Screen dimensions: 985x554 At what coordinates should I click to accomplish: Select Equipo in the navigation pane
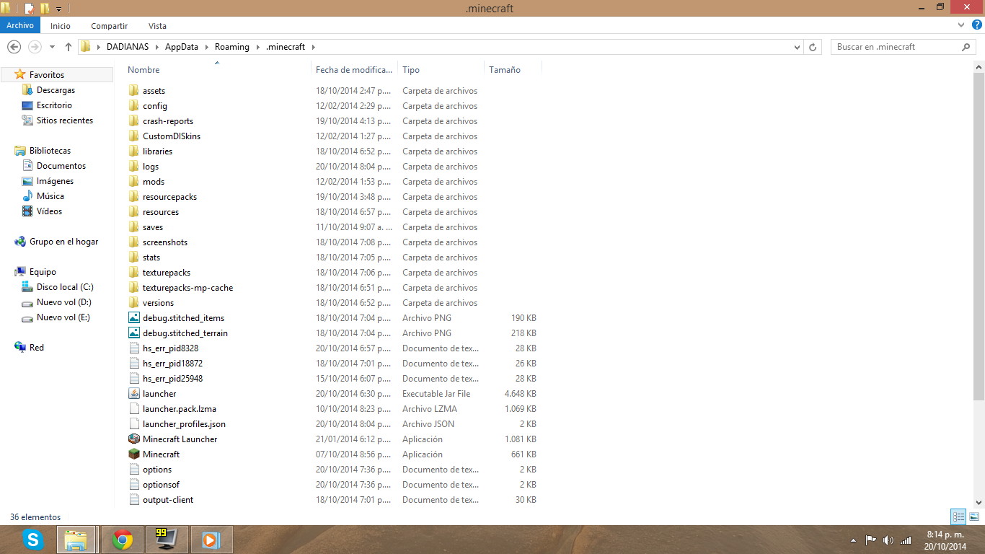[43, 272]
